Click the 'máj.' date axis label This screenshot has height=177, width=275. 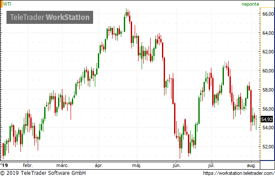point(137,166)
